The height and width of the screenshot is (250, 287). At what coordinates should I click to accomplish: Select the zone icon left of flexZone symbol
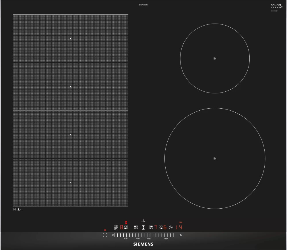tap(136, 227)
